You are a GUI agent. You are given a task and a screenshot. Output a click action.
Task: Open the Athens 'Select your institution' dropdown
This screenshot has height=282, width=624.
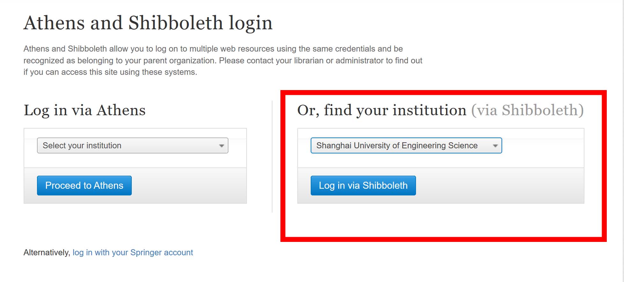point(128,145)
